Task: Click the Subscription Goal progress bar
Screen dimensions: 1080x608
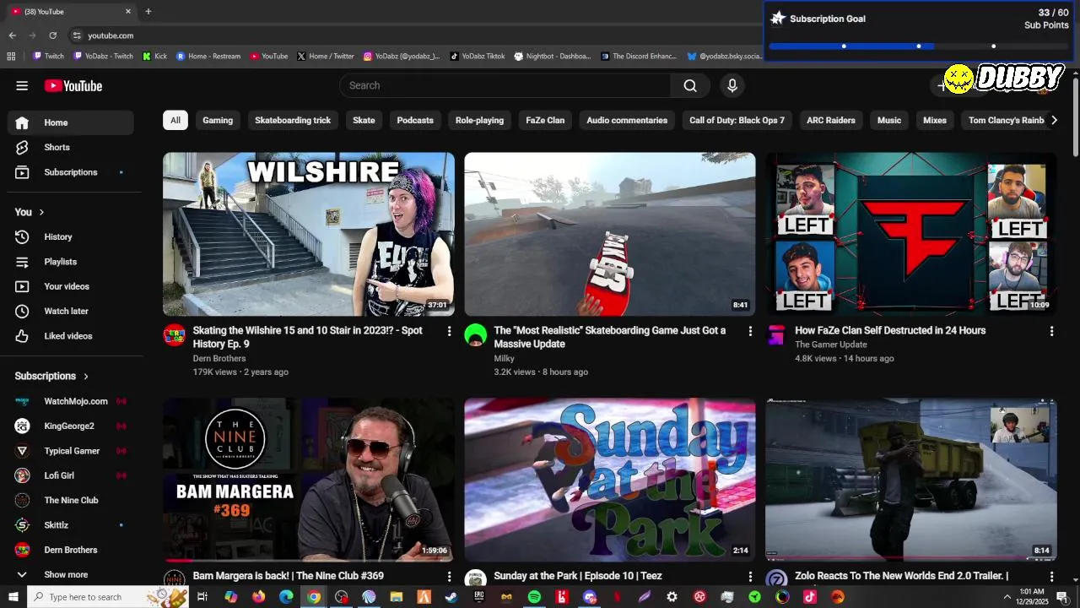Action: [918, 46]
